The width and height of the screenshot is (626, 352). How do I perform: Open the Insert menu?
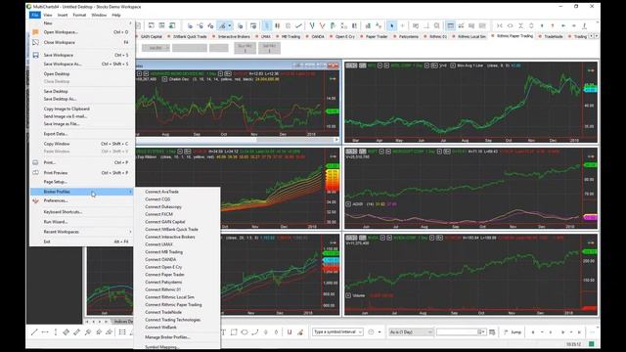click(x=63, y=15)
